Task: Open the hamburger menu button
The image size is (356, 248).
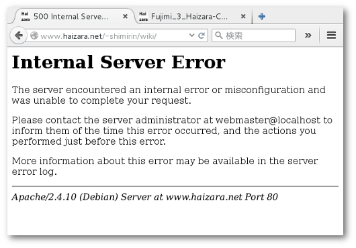Action: [x=331, y=36]
